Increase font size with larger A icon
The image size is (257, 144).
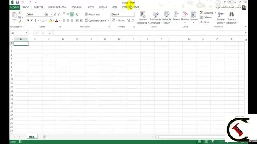point(55,14)
